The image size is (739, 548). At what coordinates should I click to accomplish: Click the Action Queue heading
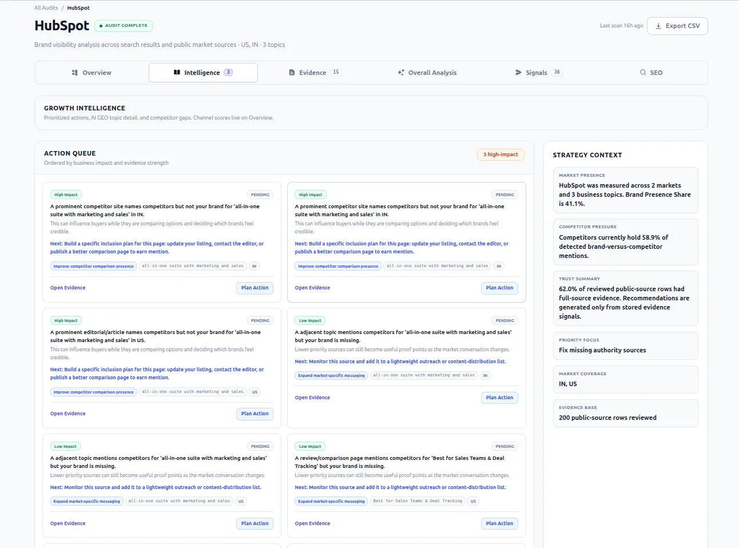pos(70,153)
